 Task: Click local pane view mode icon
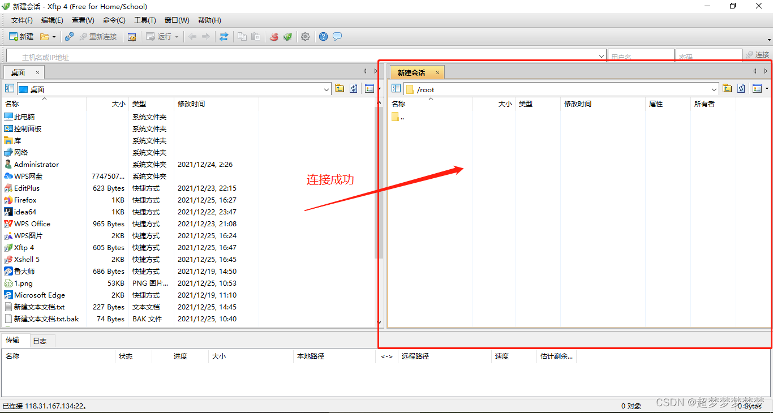point(370,89)
